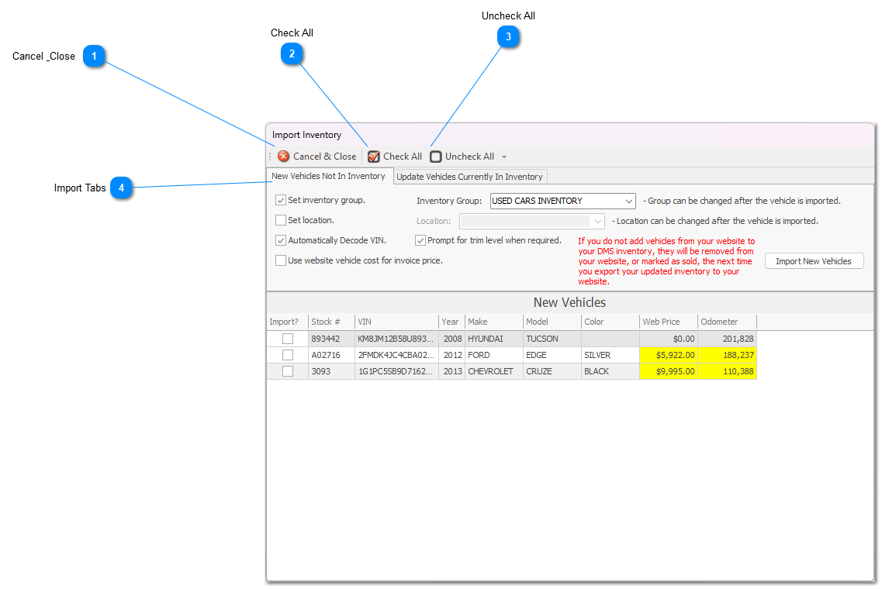Click the odometer value 188,237
The height and width of the screenshot is (589, 882).
pos(727,355)
